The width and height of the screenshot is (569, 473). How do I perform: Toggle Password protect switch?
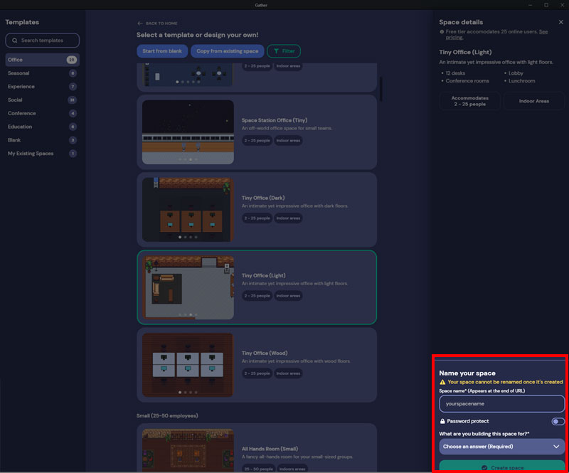558,421
